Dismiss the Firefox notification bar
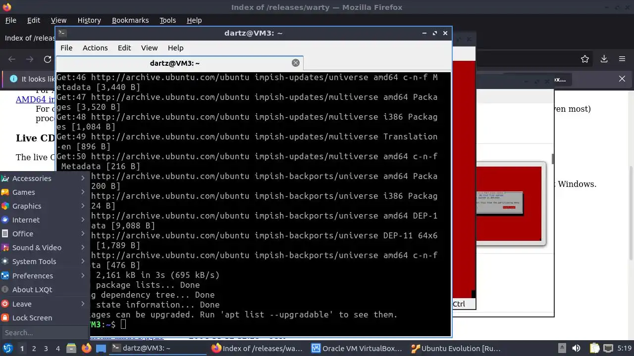 (x=622, y=79)
